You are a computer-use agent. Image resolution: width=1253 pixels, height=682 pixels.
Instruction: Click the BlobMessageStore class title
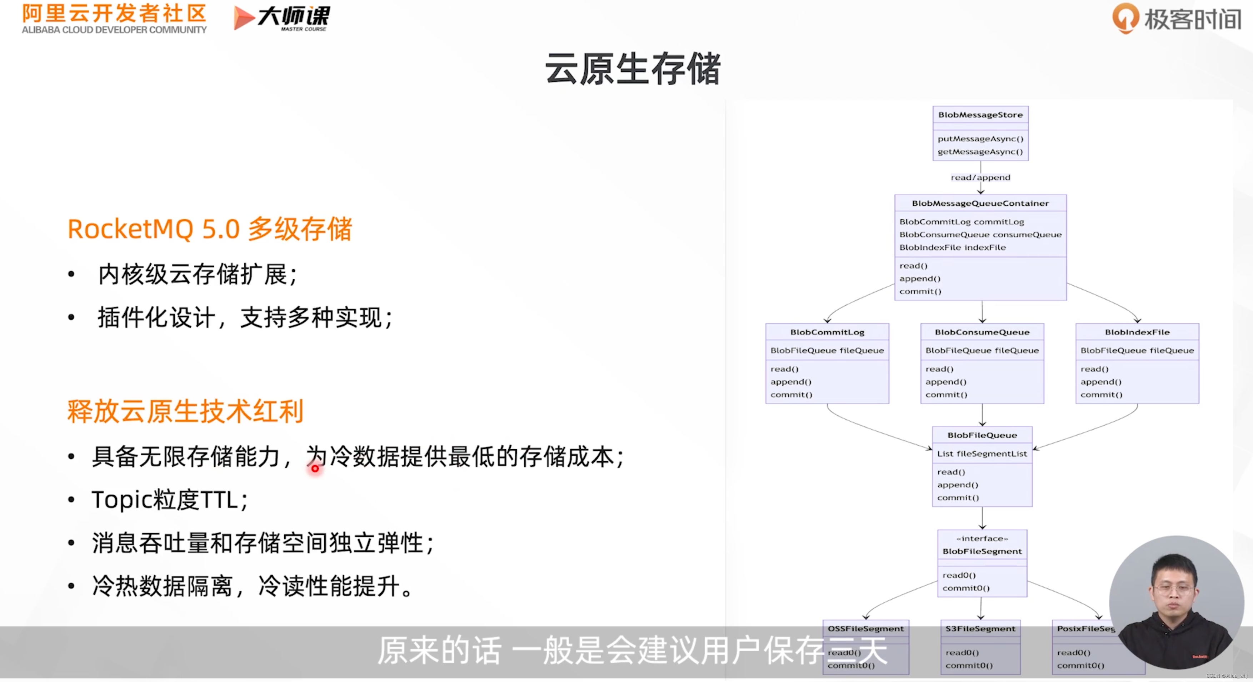click(980, 115)
